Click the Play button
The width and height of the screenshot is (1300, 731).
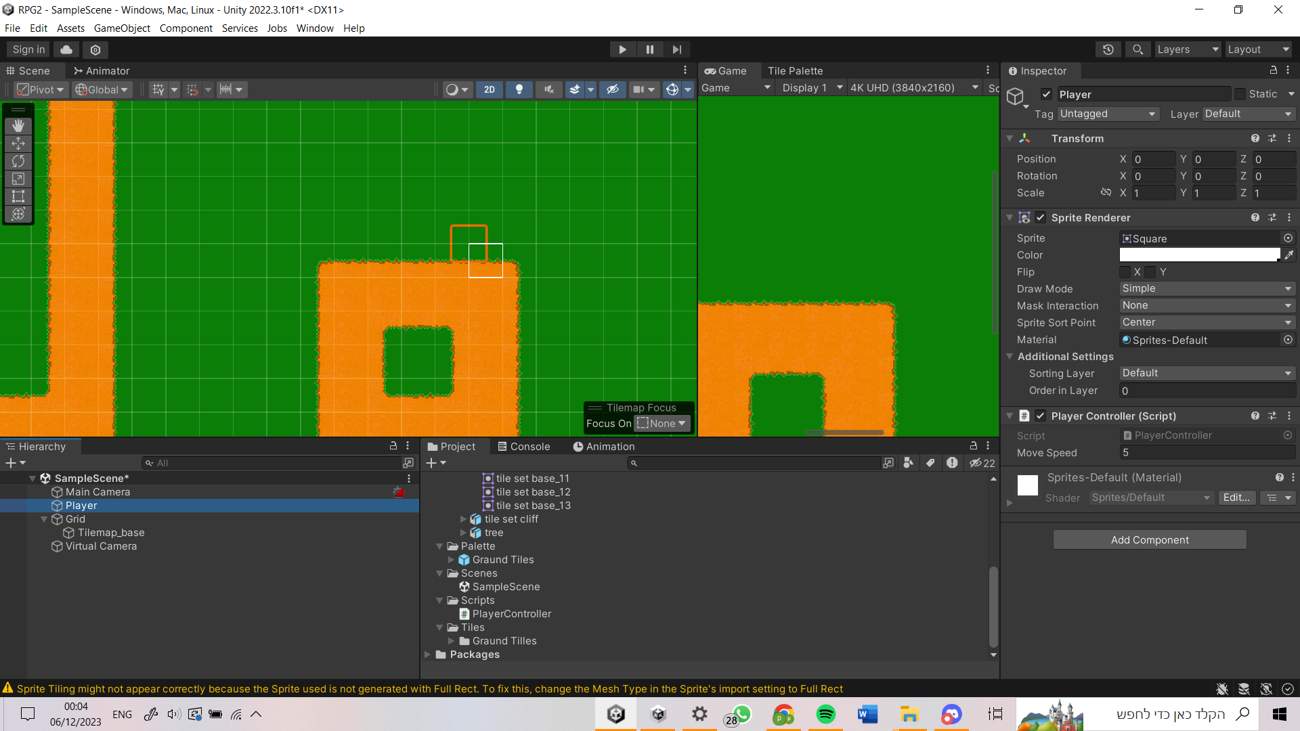pyautogui.click(x=622, y=49)
